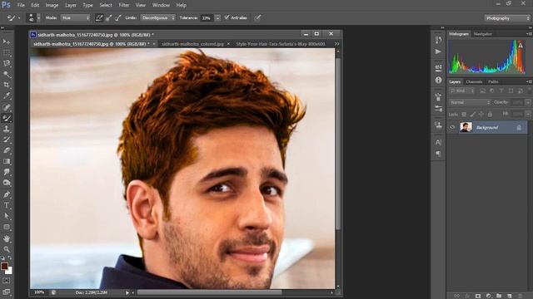Select the Gradient tool
Image resolution: width=533 pixels, height=299 pixels.
pos(7,161)
